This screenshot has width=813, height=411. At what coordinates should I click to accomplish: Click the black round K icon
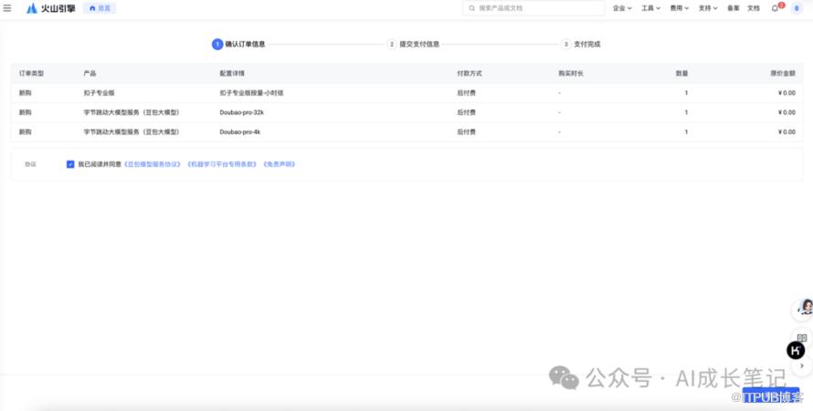point(796,351)
